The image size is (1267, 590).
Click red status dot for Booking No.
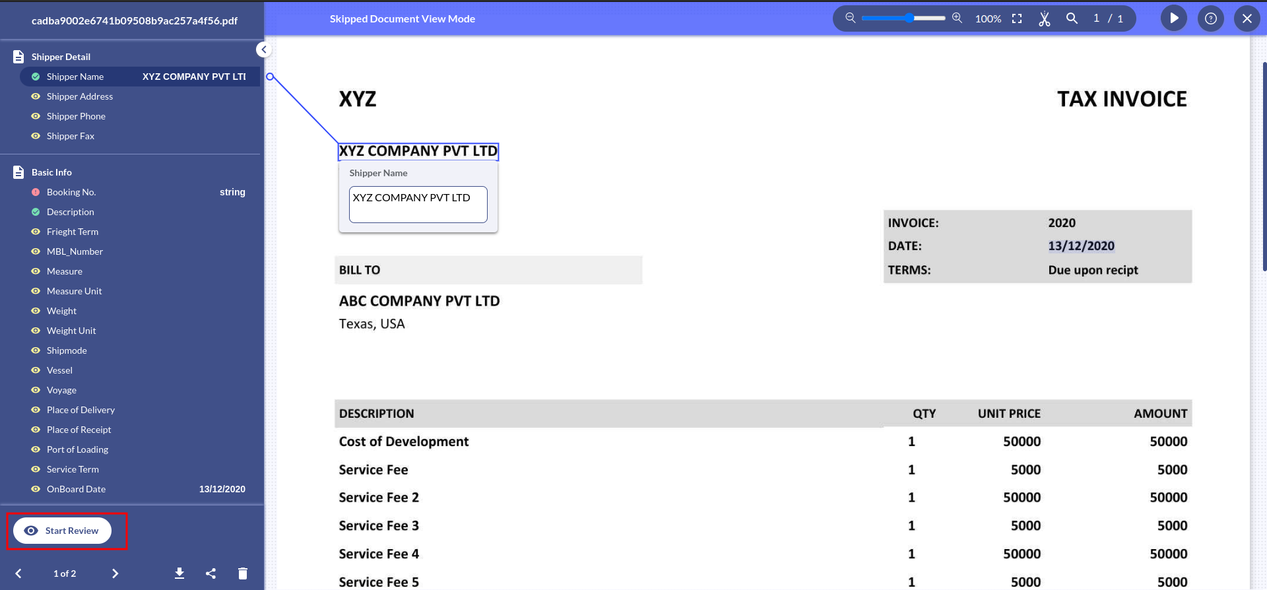click(36, 192)
